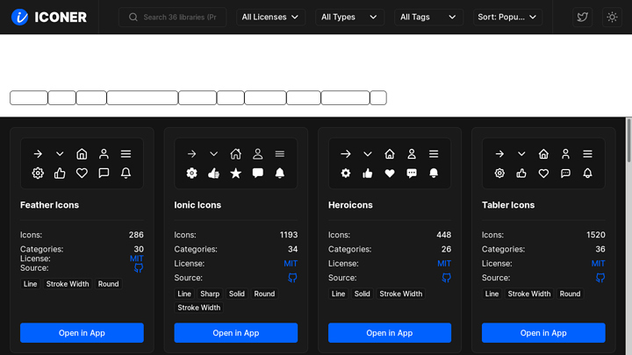Click the Tabler Icons heart icon
This screenshot has height=355, width=632.
pyautogui.click(x=543, y=173)
